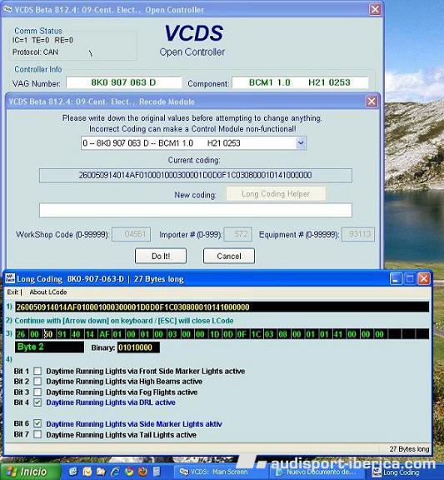Viewport: 444px width, 480px height.
Task: Click the folder quick launch icon
Action: 101,472
